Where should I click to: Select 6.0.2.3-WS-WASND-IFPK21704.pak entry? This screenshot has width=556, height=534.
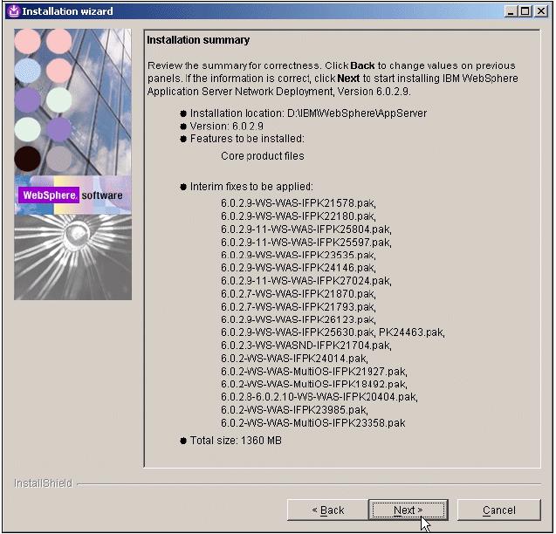[306, 346]
